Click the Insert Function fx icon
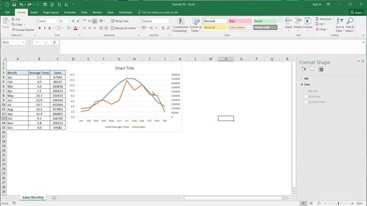This screenshot has height=206, width=367. tap(54, 42)
